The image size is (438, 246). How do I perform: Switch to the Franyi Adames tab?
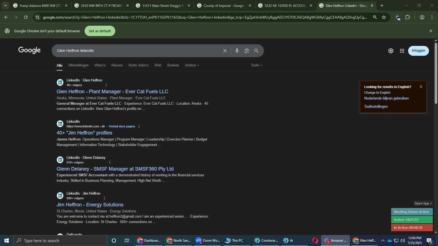click(x=40, y=5)
